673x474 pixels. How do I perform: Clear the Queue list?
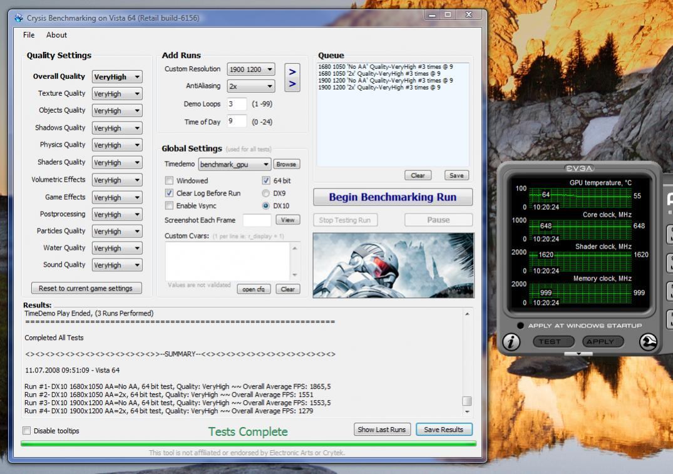(418, 175)
